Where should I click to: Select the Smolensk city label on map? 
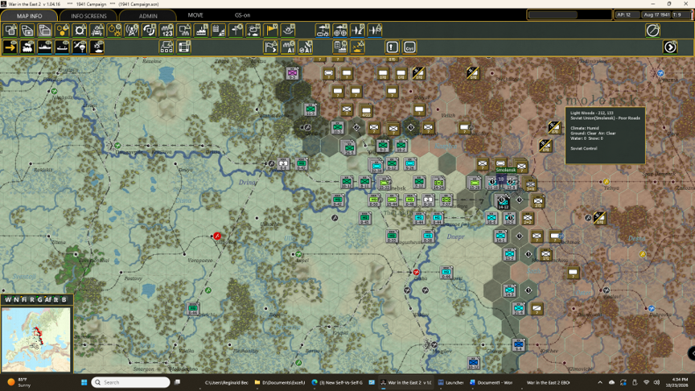(x=506, y=170)
